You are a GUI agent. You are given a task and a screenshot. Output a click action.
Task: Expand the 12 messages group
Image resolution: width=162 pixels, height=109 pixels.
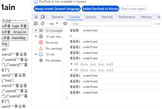(x=36, y=30)
